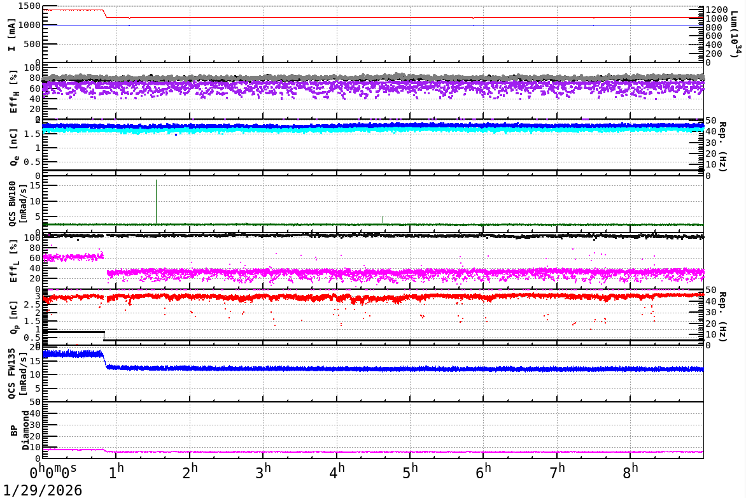Select the QCS FW135 [mRad/s] label
Image resolution: width=746 pixels, height=498 pixels.
[x=13, y=369]
